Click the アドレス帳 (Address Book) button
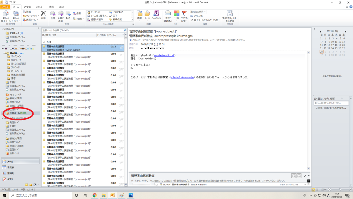This screenshot has height=199, width=353. point(196,16)
